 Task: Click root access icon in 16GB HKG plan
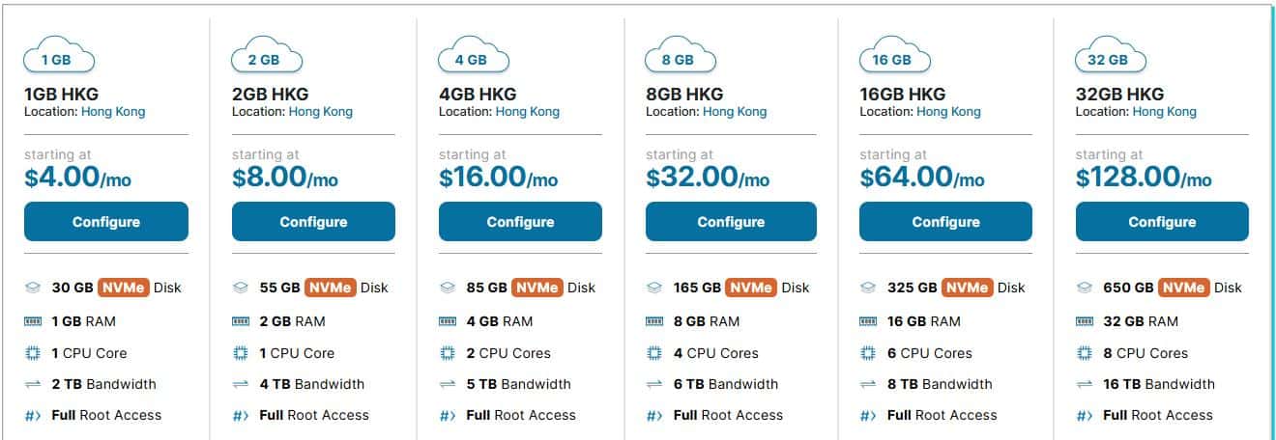click(x=868, y=416)
